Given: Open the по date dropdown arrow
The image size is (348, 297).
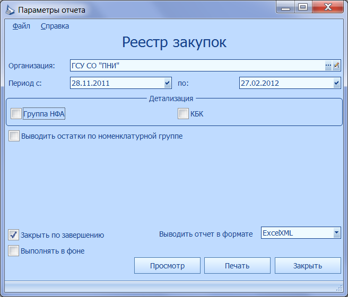Looking at the screenshot, I should 337,83.
